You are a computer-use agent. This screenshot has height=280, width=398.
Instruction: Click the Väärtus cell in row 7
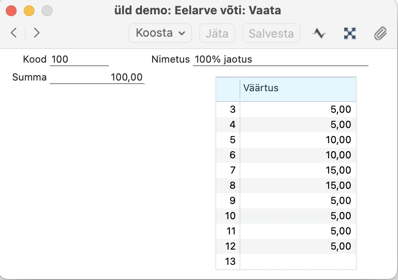coord(298,170)
